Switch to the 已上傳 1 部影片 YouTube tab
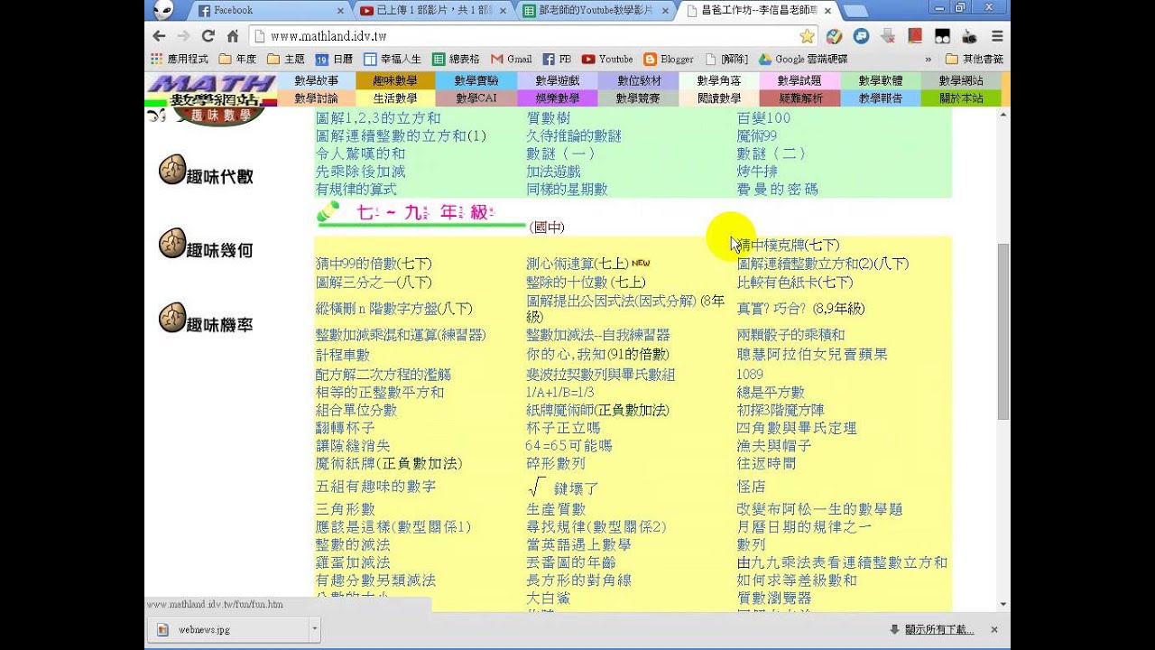The width and height of the screenshot is (1155, 650). tap(431, 11)
